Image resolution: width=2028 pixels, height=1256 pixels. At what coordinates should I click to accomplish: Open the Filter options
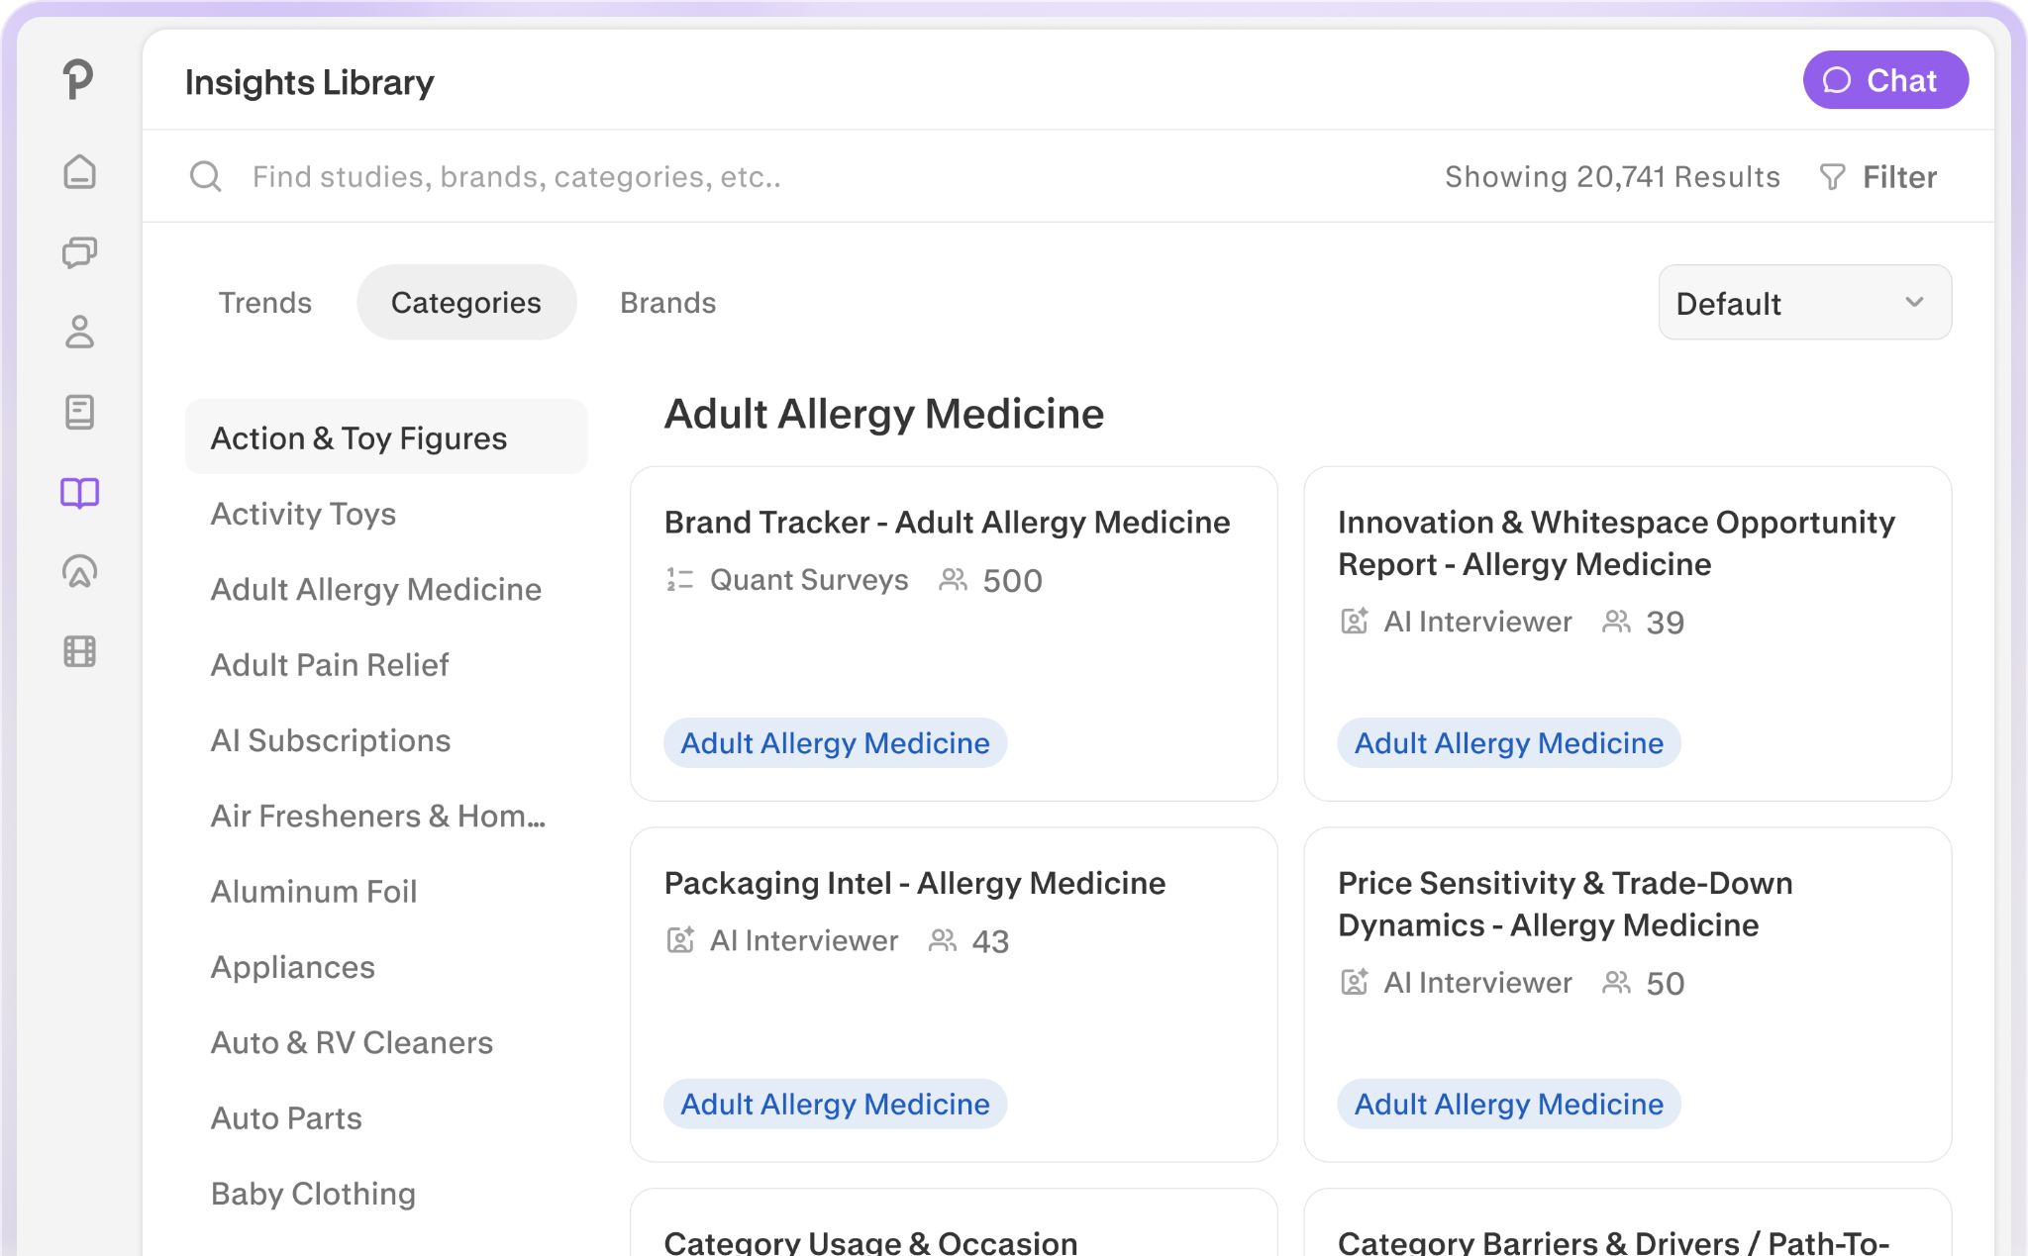[x=1878, y=177]
